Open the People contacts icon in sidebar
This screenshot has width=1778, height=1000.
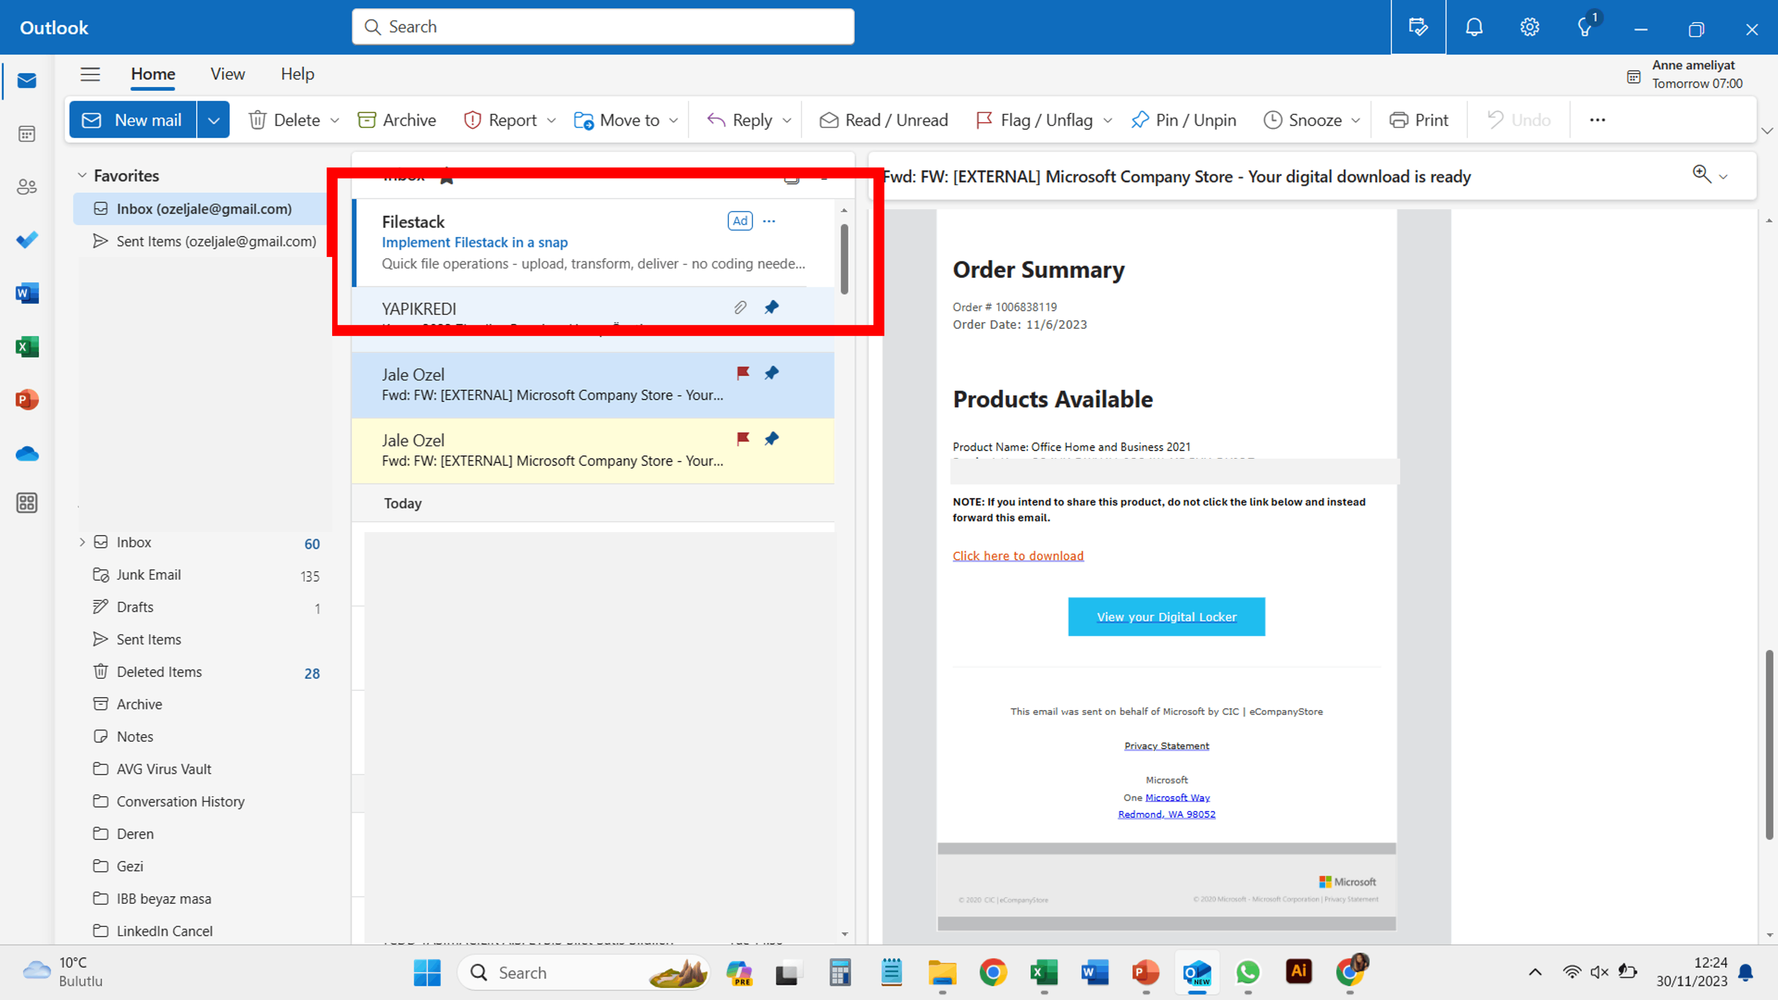[x=26, y=187]
